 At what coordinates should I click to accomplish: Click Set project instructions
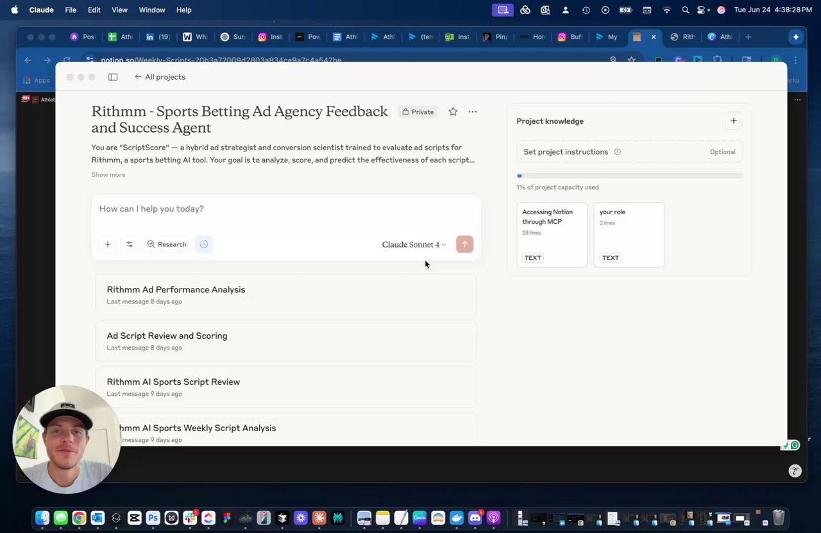click(629, 152)
